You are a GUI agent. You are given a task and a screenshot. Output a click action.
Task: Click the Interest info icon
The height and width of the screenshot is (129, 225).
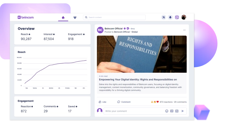tap(54, 34)
